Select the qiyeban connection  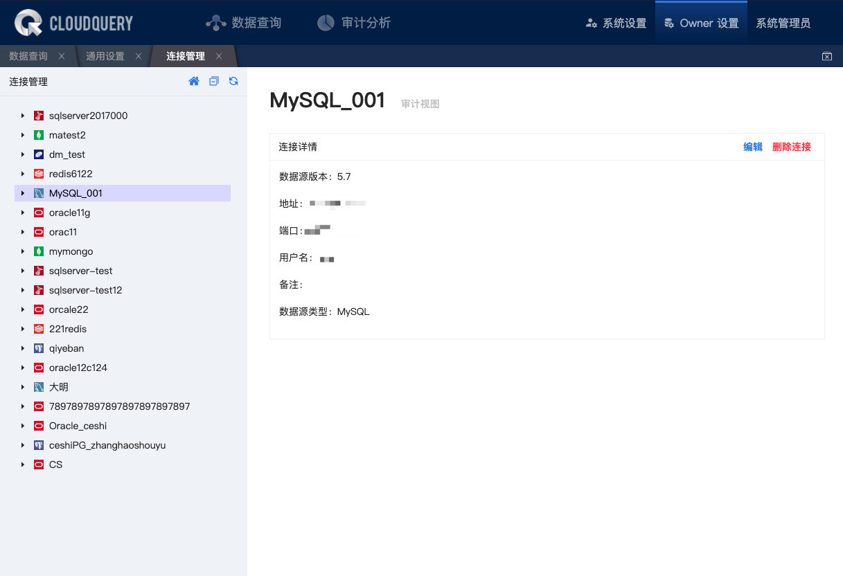pos(66,348)
